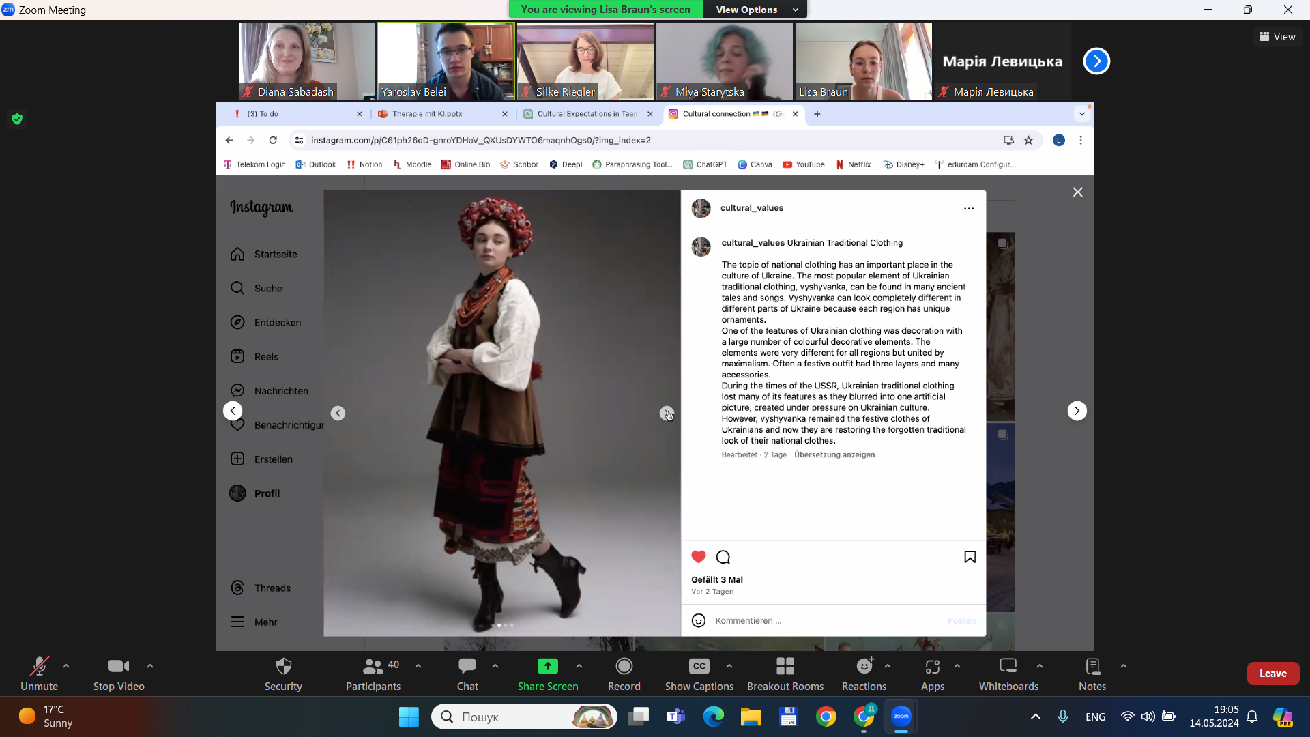Open Apps in Zoom toolbar
The image size is (1310, 737).
coord(932,673)
